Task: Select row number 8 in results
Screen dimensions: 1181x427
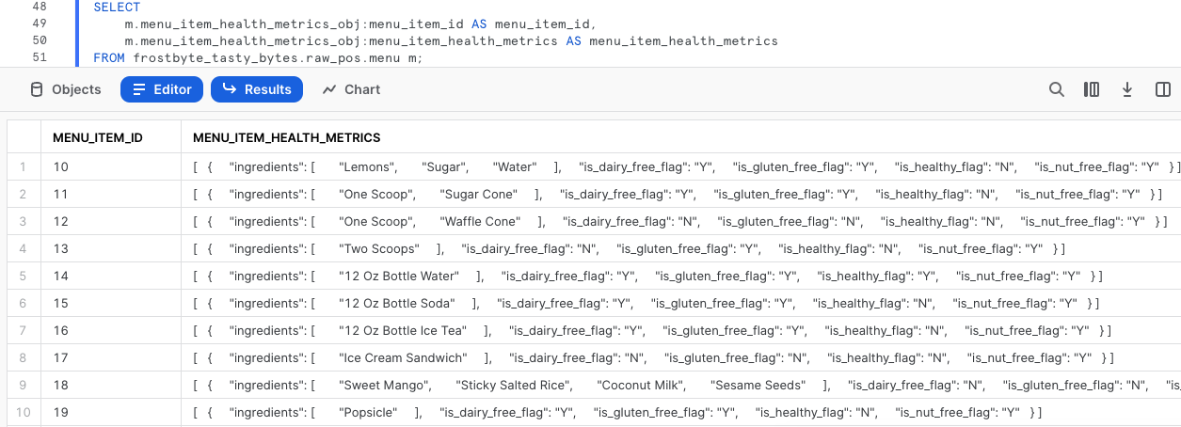Action: pos(23,358)
